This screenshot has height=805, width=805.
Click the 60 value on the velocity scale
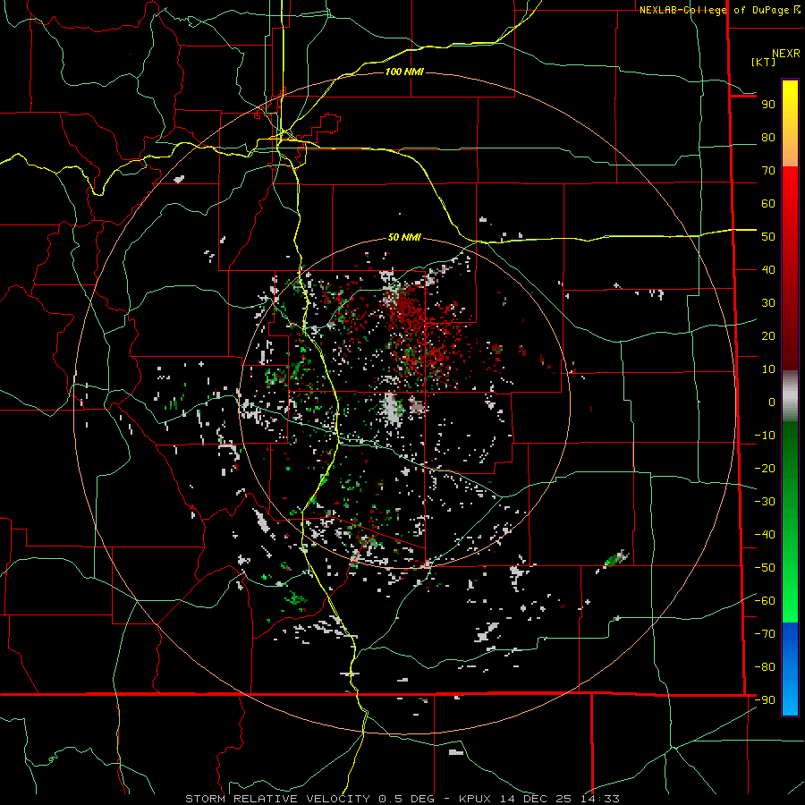point(768,203)
